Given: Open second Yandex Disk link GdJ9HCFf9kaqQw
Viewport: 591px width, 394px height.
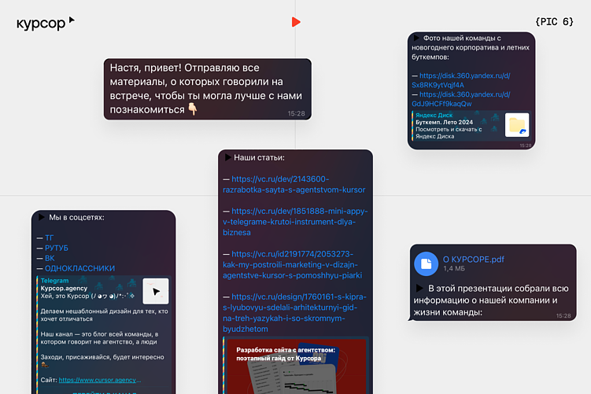Looking at the screenshot, I should pyautogui.click(x=461, y=99).
